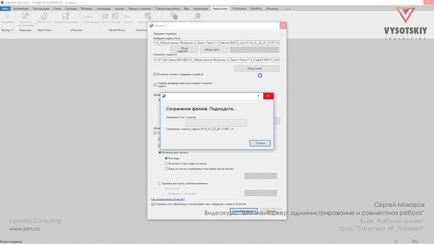Toggle 'Сохранить эти параметры' checkbox
The image size is (434, 244).
[153, 204]
